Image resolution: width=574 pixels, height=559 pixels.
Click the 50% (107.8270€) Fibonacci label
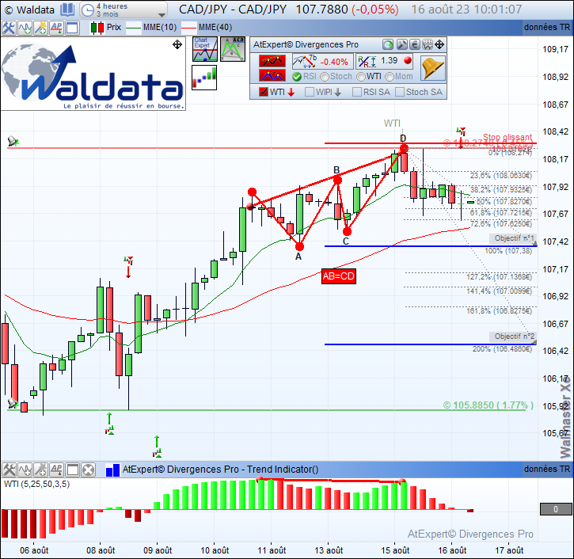point(504,202)
